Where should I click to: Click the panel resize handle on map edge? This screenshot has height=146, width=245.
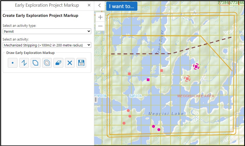96,100
